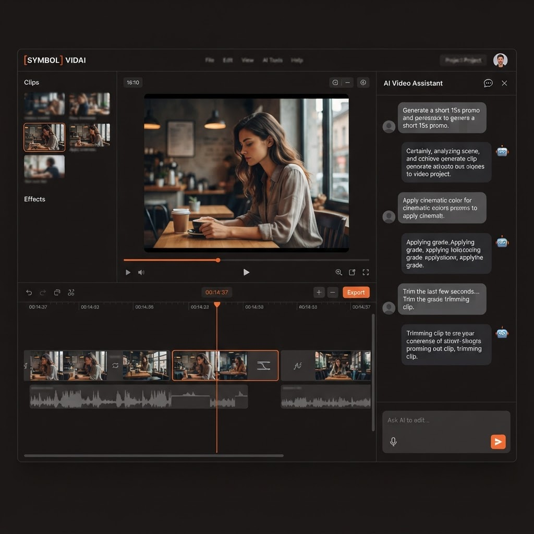Click the center play button under preview
This screenshot has height=534, width=534.
point(246,272)
